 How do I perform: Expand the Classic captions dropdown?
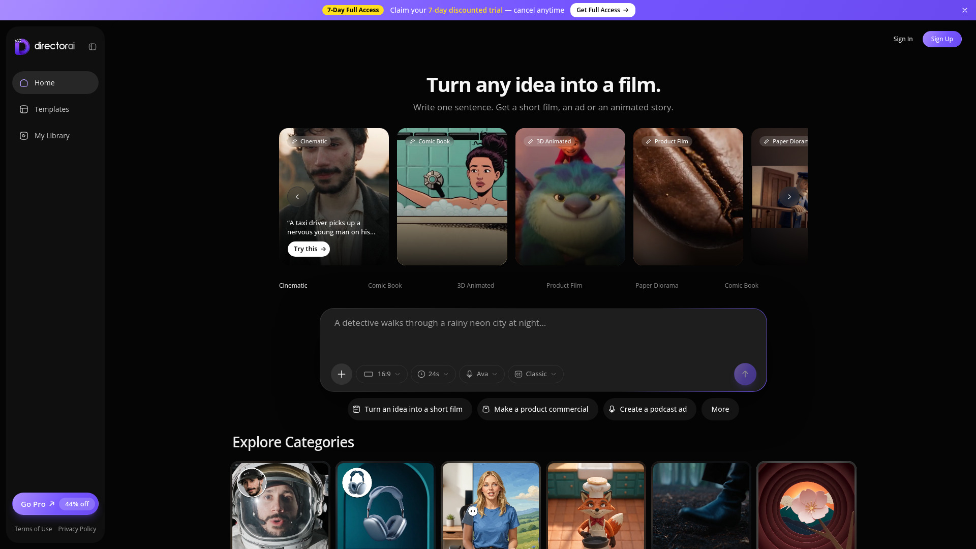click(536, 374)
